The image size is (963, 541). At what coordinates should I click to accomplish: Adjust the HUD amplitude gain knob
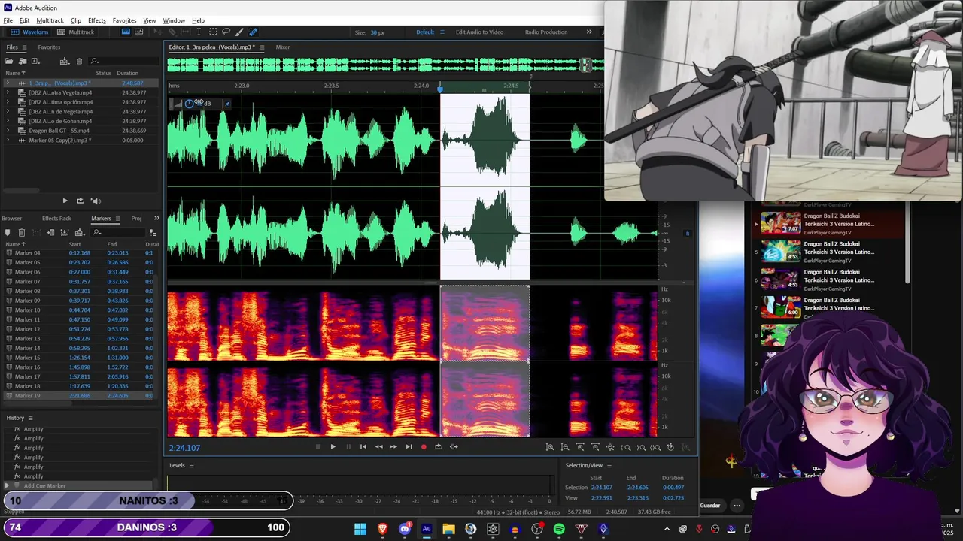[189, 103]
